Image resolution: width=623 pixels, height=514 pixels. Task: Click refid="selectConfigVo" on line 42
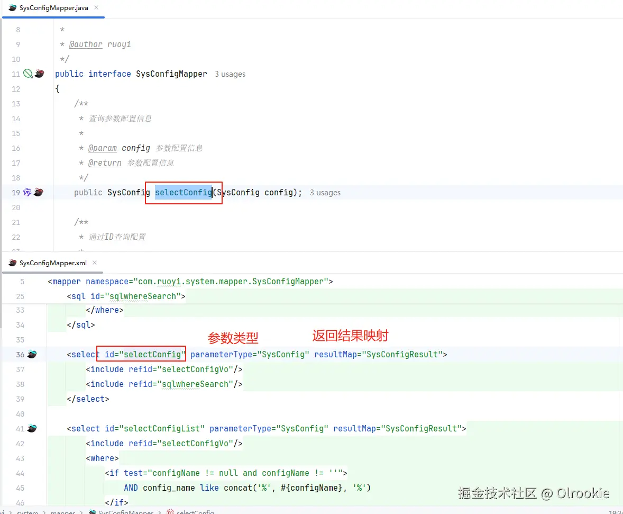[181, 443]
